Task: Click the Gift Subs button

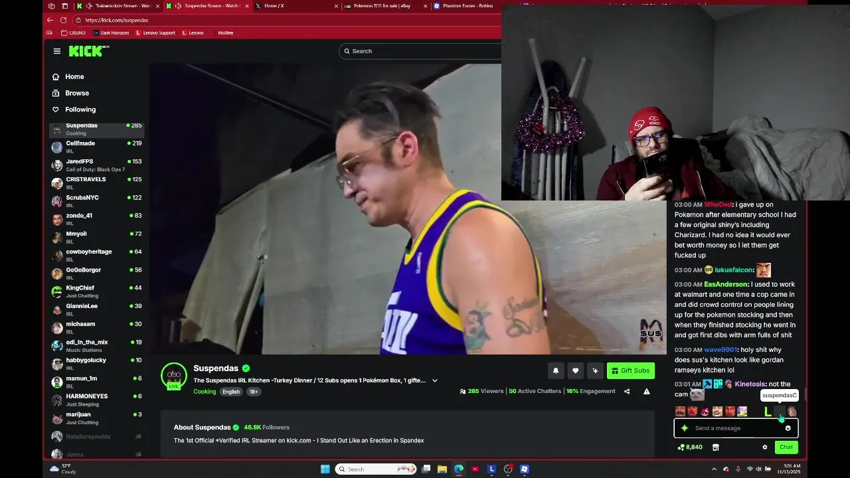Action: [x=631, y=370]
